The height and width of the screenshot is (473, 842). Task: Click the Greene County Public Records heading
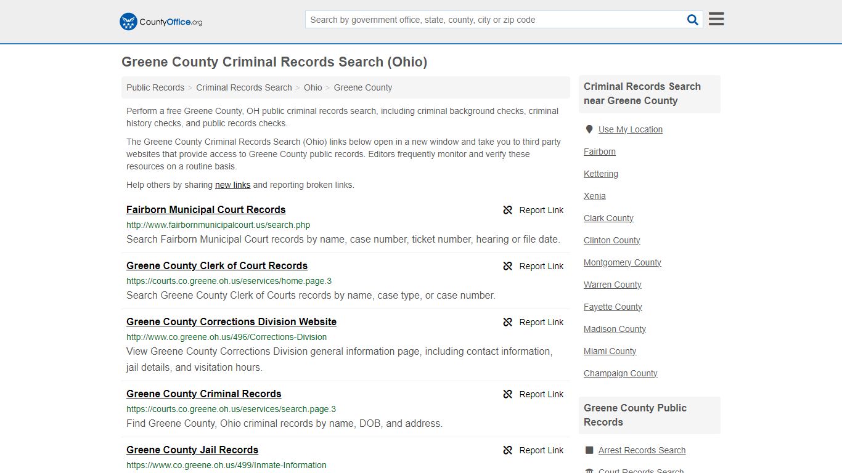click(635, 415)
